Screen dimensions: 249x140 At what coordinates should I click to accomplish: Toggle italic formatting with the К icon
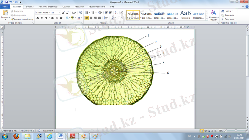tap(42, 18)
